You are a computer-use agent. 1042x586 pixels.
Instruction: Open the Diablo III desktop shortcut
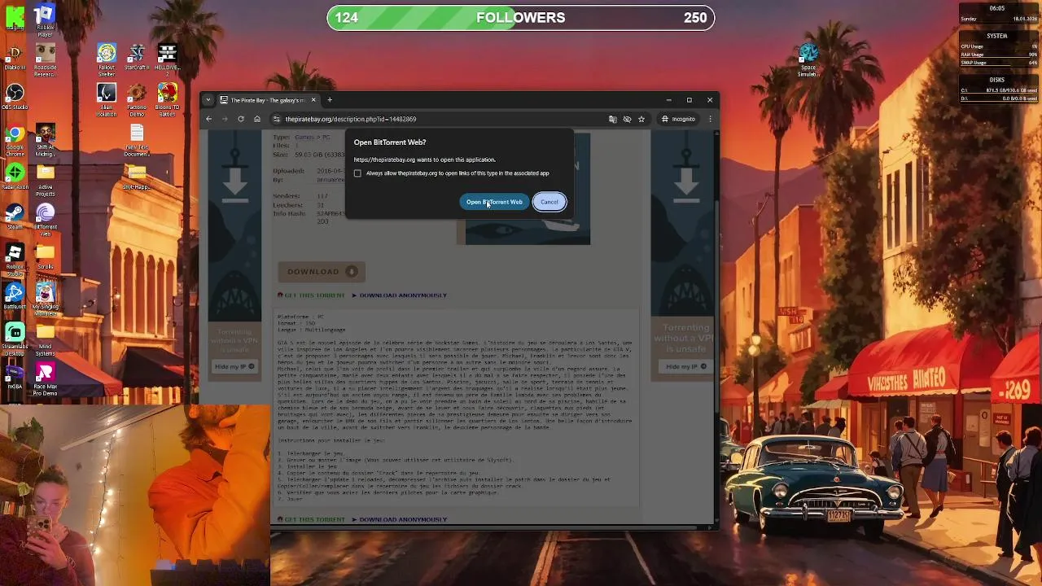click(x=15, y=57)
